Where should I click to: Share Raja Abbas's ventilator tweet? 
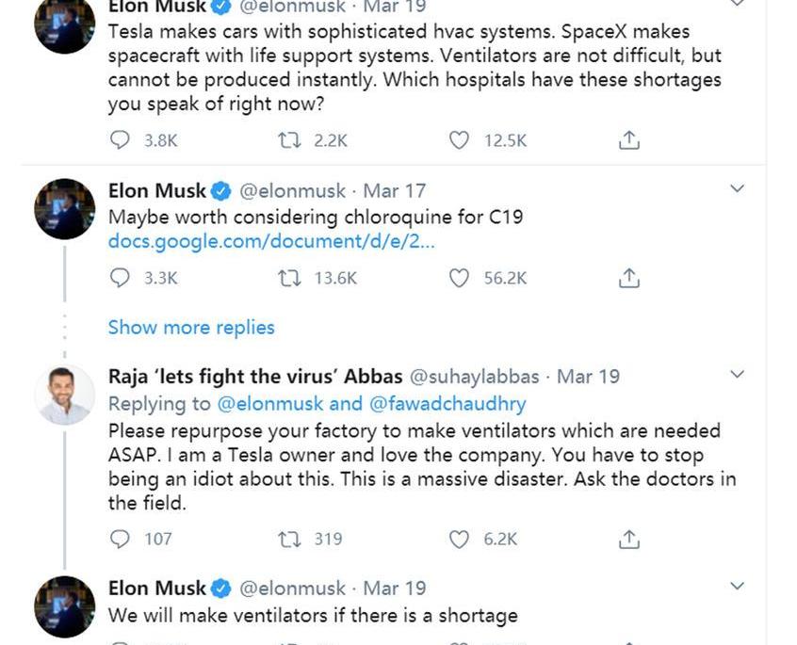click(629, 539)
